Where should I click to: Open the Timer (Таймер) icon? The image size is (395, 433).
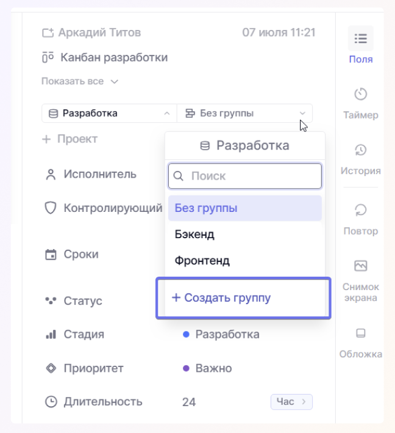click(x=360, y=94)
